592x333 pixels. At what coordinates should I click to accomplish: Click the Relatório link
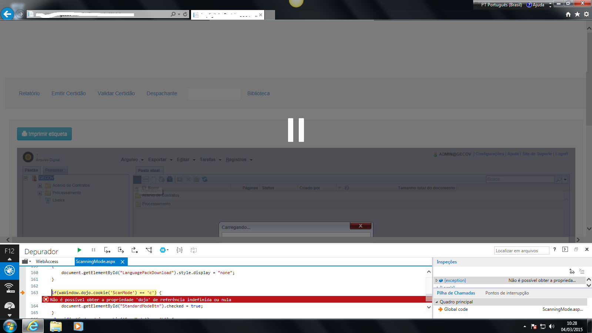29,93
